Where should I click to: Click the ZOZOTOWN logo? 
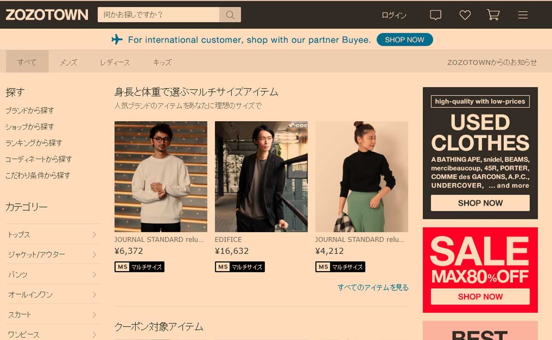[46, 15]
